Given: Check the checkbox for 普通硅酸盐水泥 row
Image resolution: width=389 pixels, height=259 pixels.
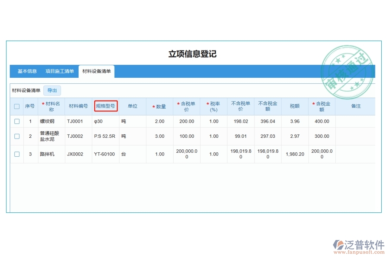Looking at the screenshot, I should (x=17, y=136).
